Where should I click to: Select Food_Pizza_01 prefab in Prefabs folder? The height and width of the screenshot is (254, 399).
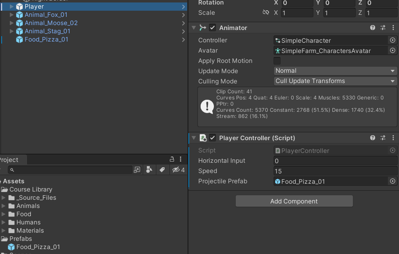pos(38,247)
